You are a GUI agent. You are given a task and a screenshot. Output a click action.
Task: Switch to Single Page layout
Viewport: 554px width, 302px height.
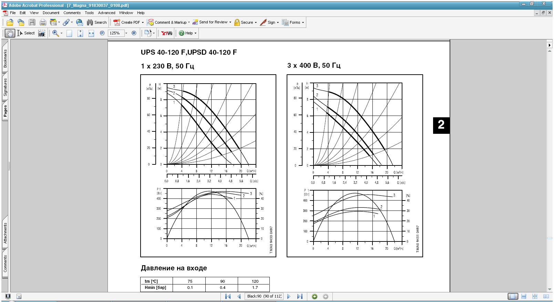(x=513, y=296)
